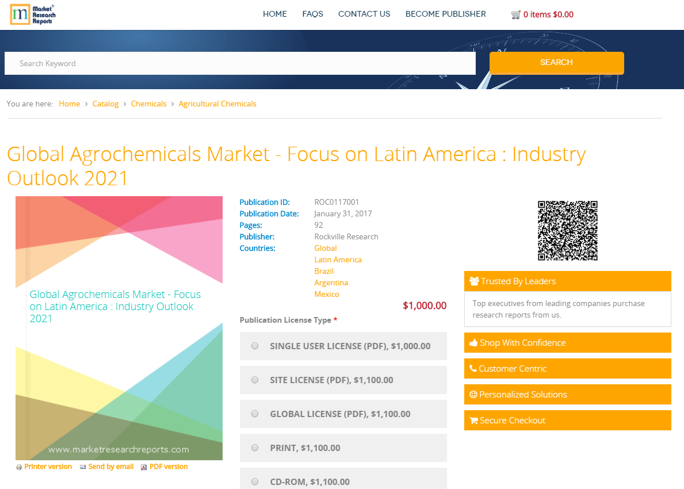Open the FAQS page
Screen dimensions: 684x489
312,14
